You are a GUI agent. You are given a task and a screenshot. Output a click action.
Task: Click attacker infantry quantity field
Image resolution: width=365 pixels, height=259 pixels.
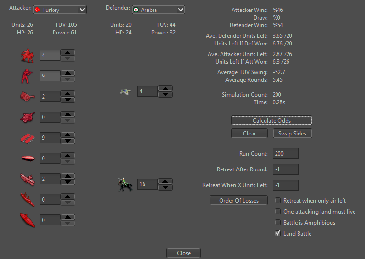50,76
